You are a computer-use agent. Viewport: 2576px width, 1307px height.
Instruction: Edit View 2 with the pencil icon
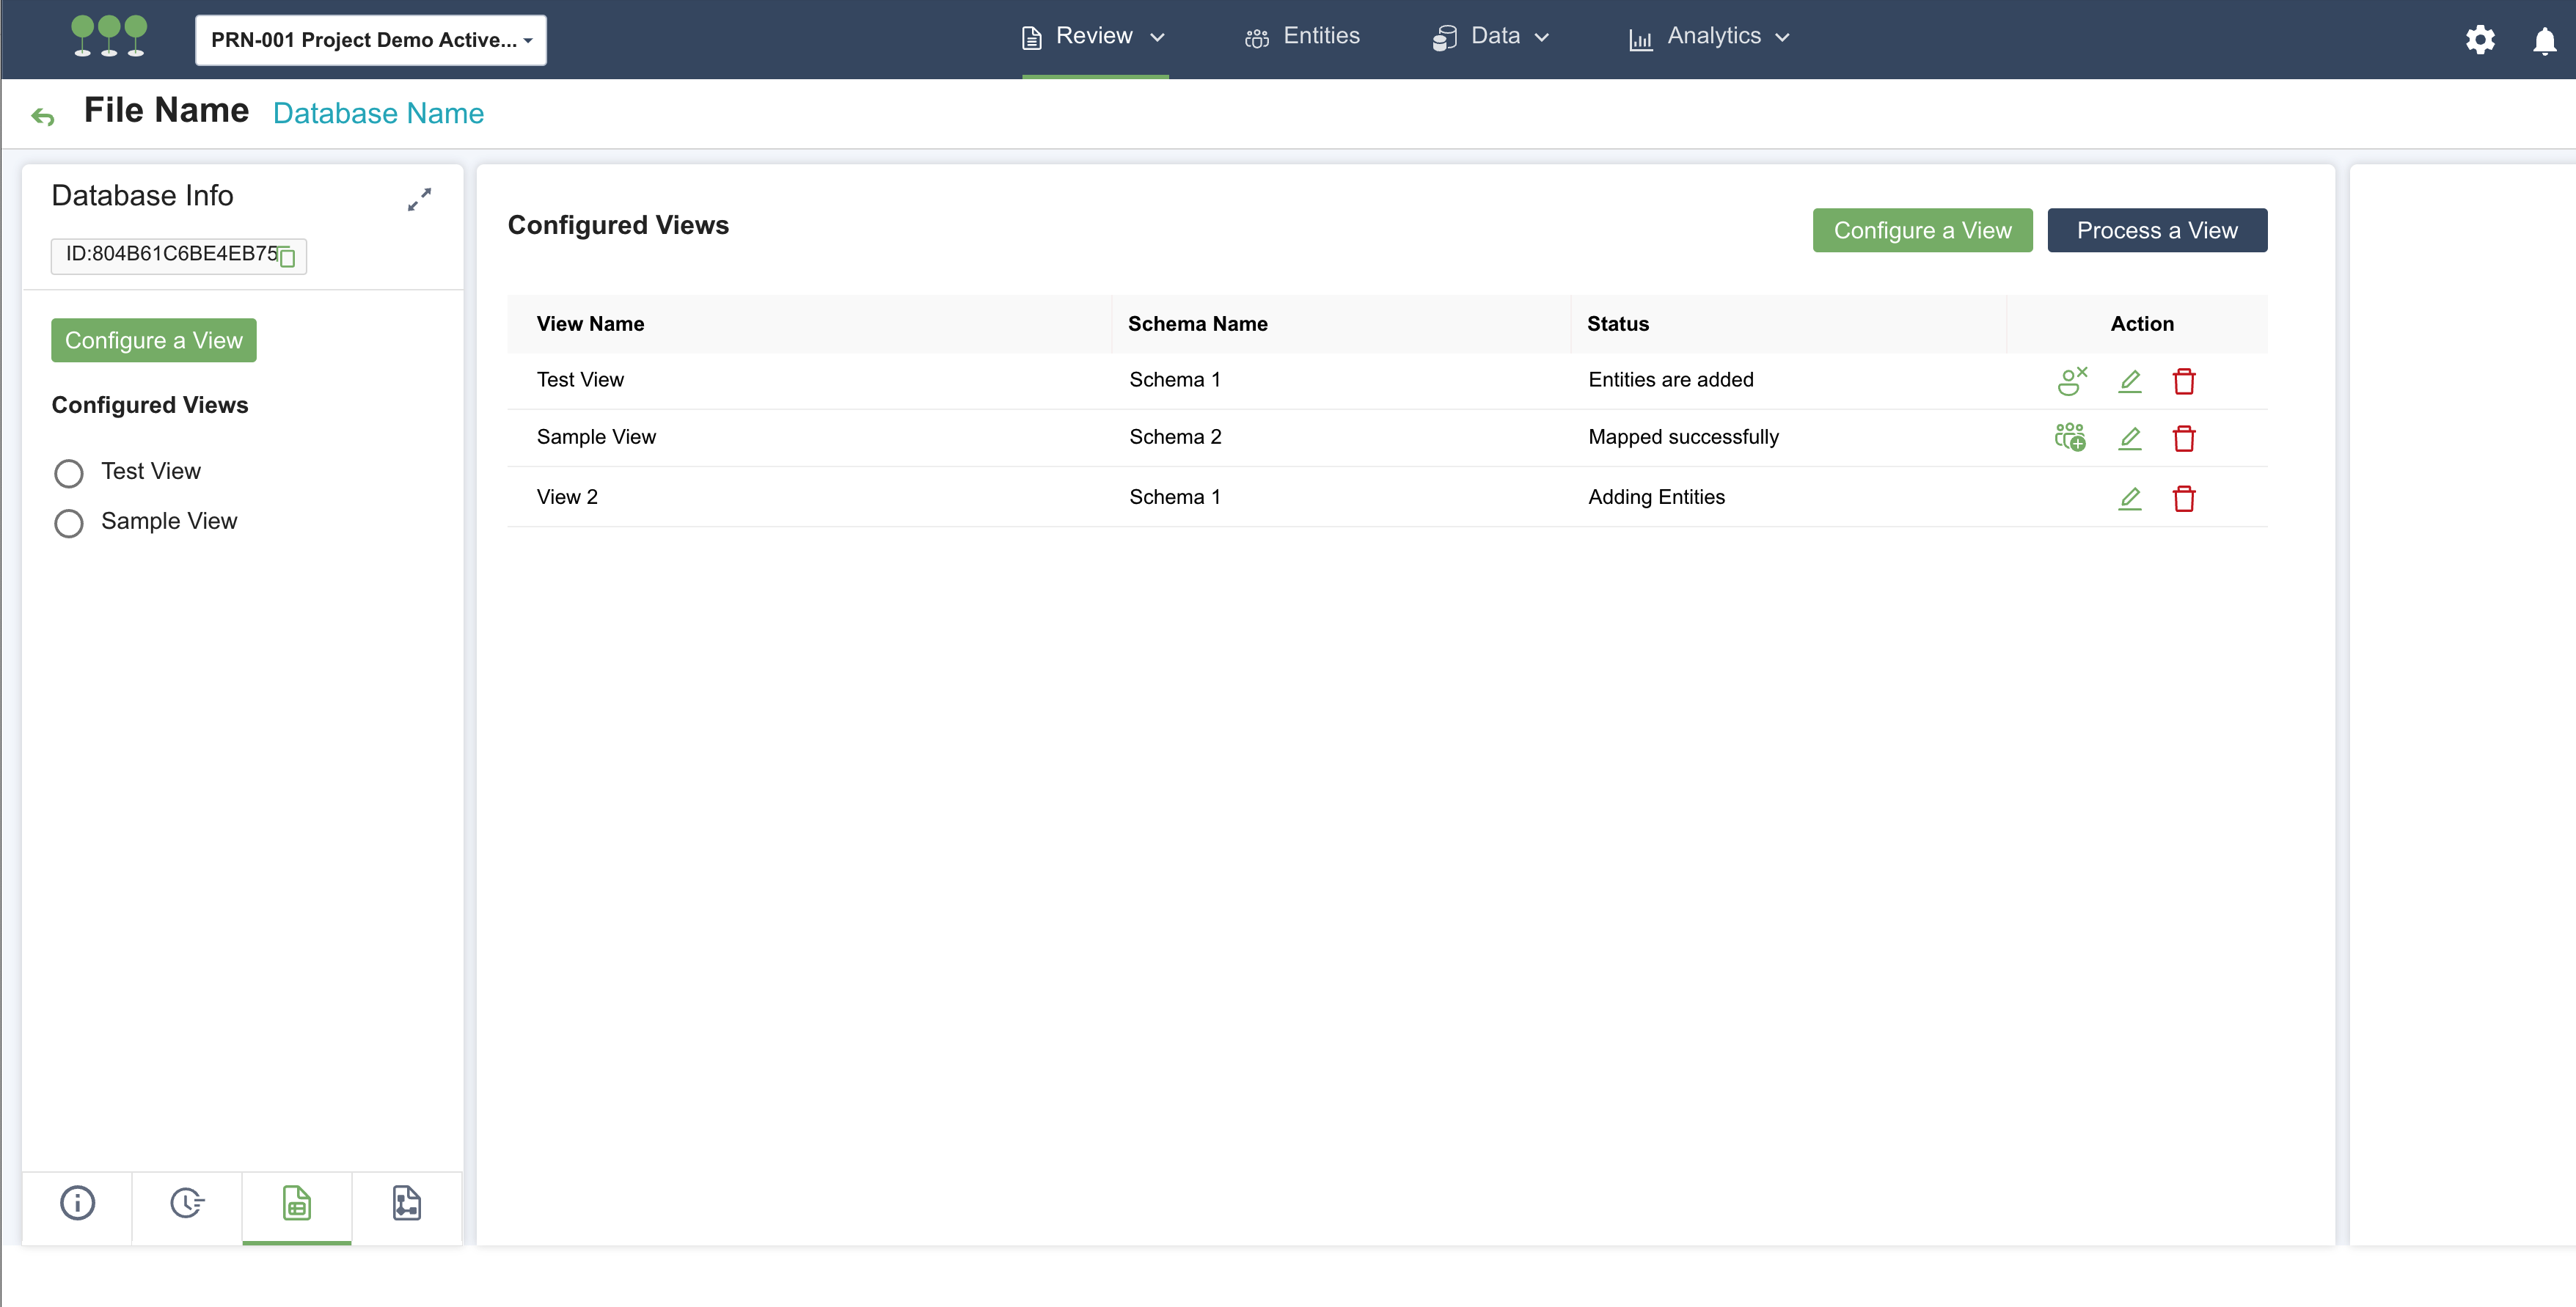click(x=2130, y=499)
